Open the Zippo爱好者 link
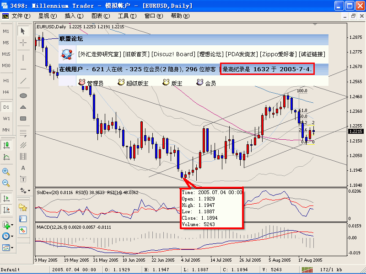 click(x=279, y=54)
